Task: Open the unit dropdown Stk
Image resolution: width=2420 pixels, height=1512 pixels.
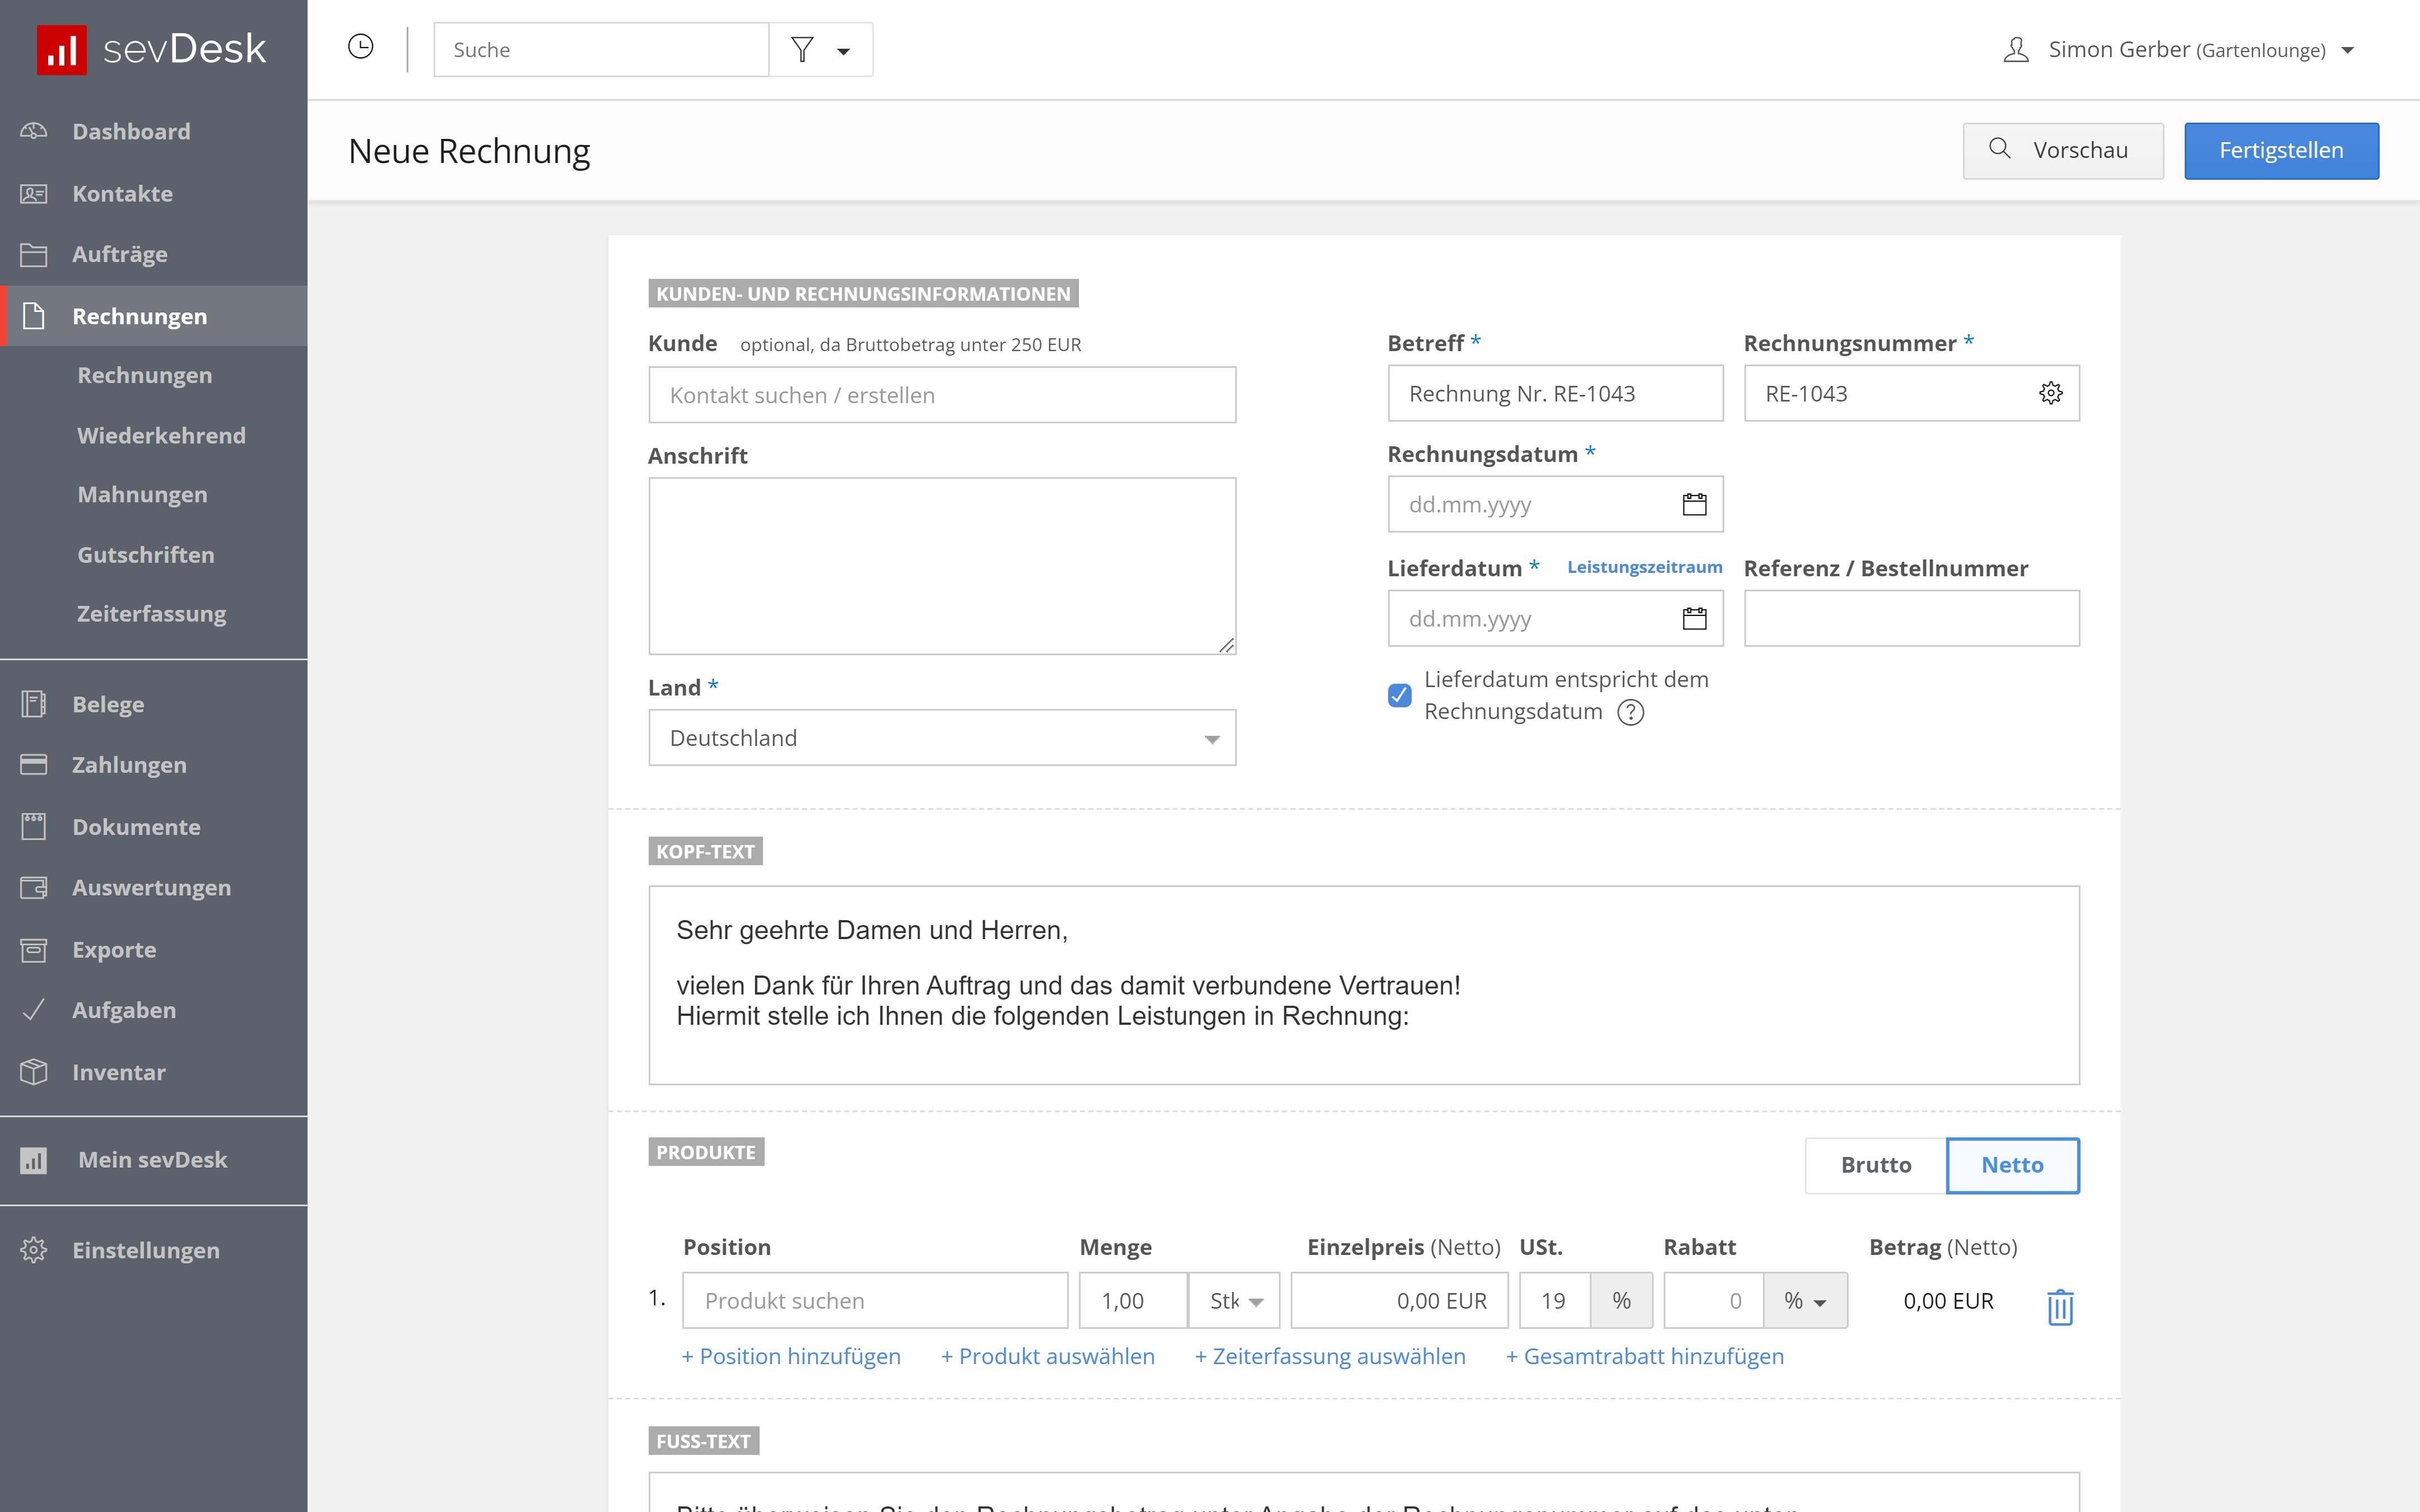Action: point(1234,1300)
